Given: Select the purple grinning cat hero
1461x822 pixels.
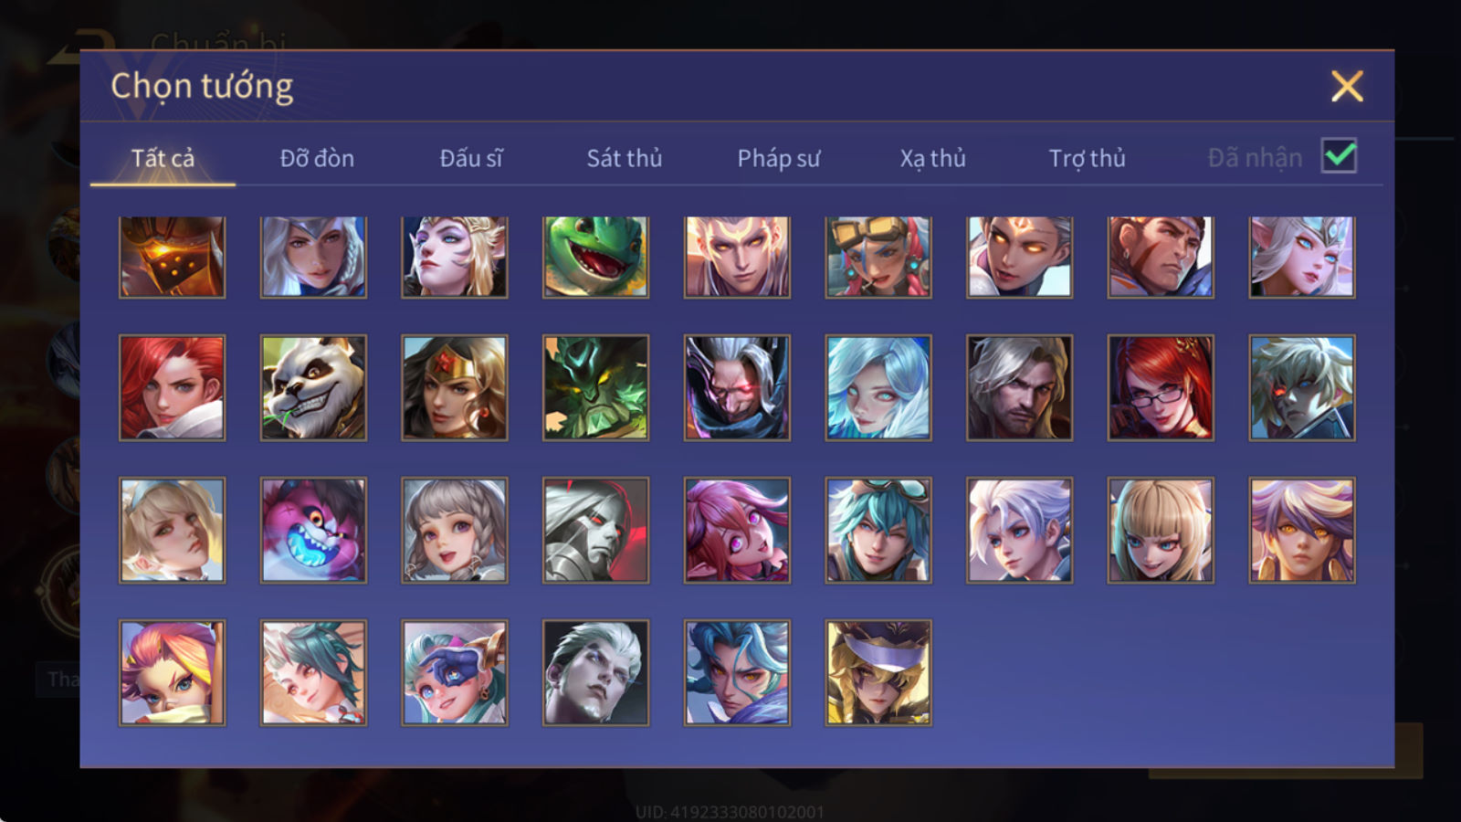Looking at the screenshot, I should 313,530.
